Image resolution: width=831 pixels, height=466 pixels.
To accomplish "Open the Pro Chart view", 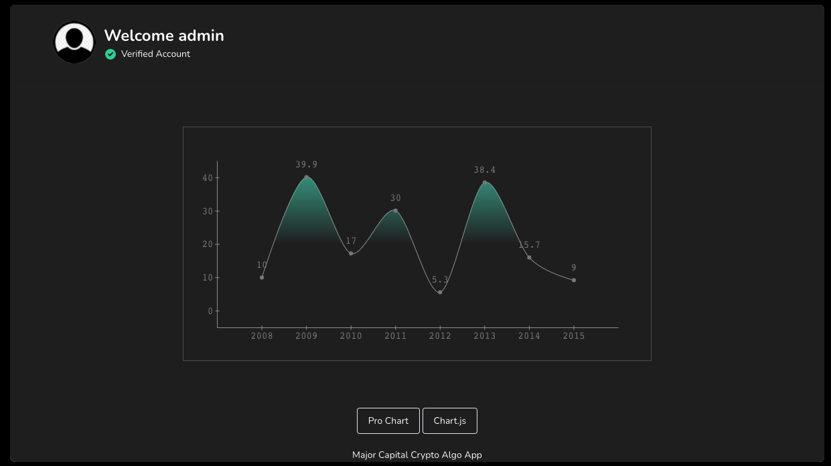I will point(388,420).
